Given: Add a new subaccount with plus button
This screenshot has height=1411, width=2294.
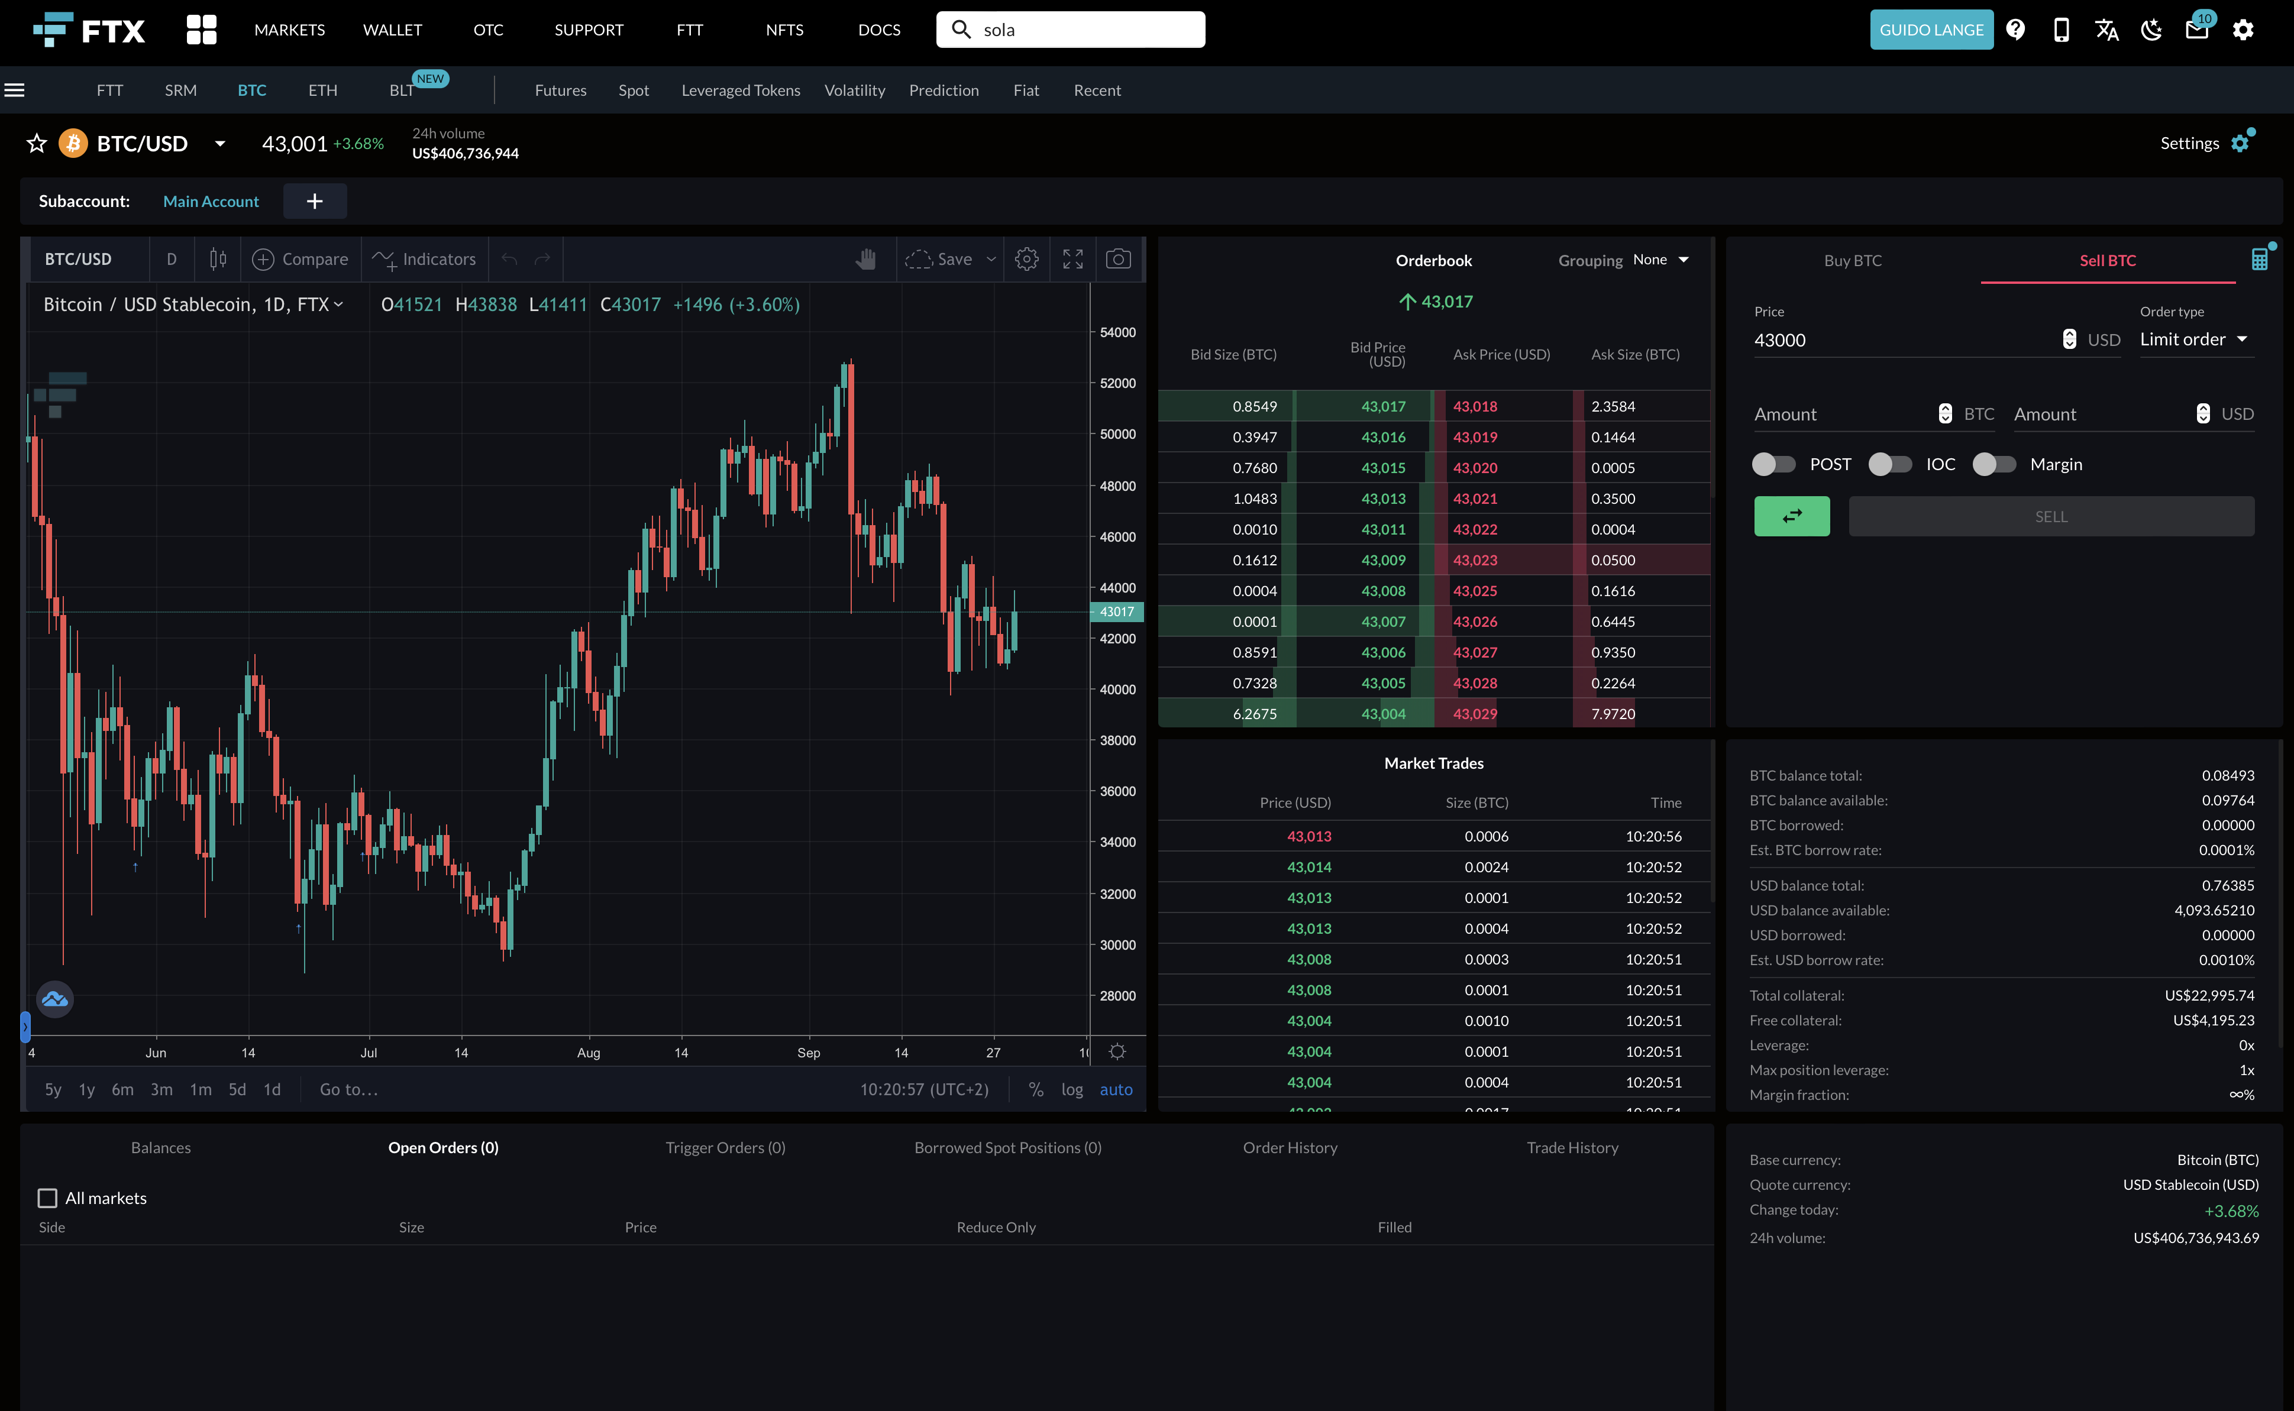Looking at the screenshot, I should (x=315, y=202).
